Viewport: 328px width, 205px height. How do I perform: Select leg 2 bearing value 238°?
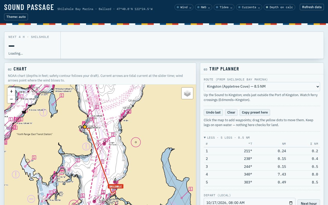coord(248,159)
